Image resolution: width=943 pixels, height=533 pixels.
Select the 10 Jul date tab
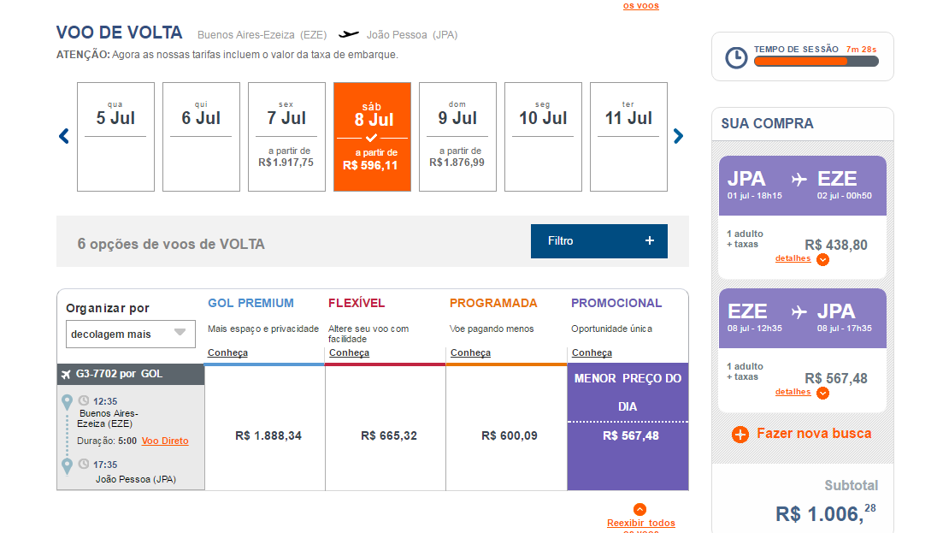(x=543, y=137)
